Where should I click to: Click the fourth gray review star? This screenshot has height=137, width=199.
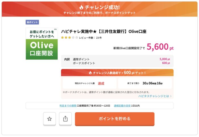[x=73, y=37]
